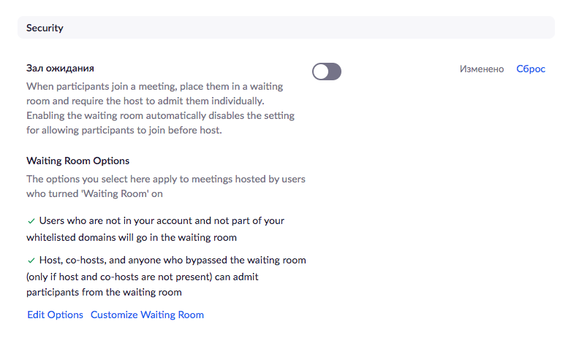Select the 'Users who are not in your account' option text
The height and width of the screenshot is (343, 579).
pos(161,220)
